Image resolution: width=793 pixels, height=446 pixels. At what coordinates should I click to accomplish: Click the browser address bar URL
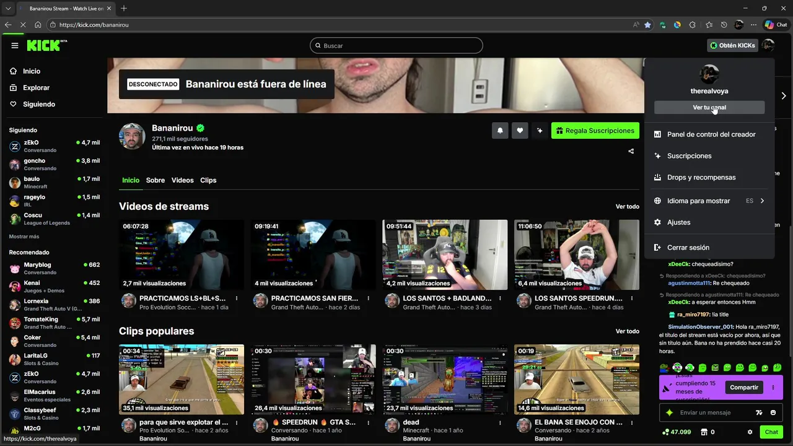(94, 25)
